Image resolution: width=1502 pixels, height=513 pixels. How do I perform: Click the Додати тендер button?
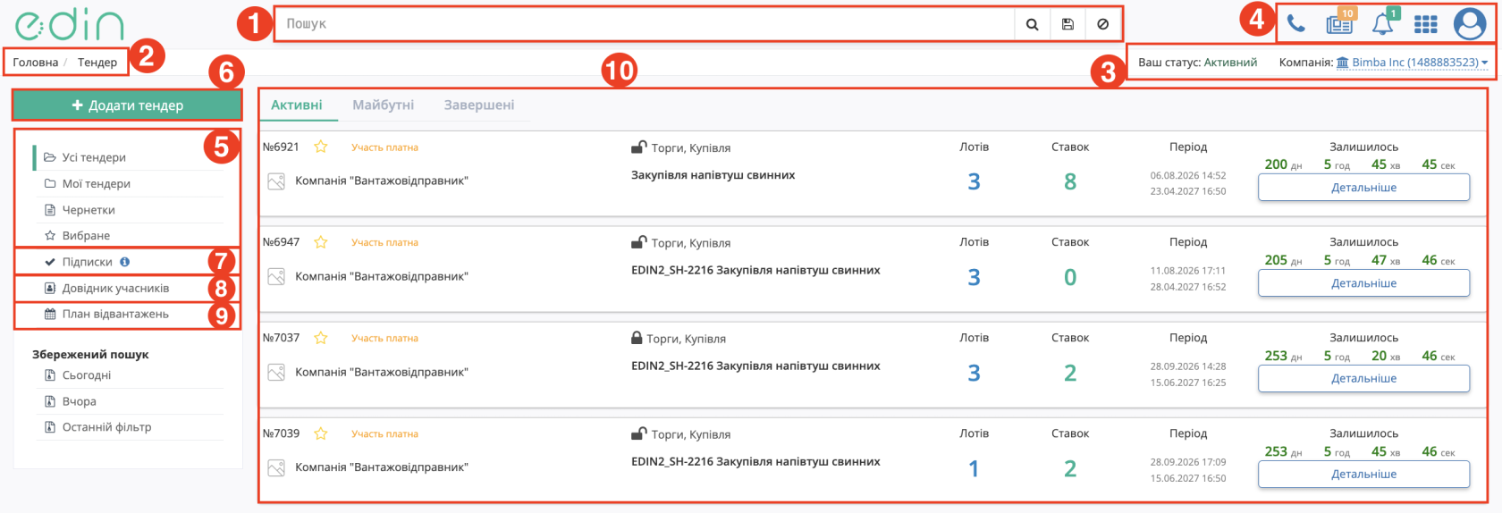pos(127,105)
